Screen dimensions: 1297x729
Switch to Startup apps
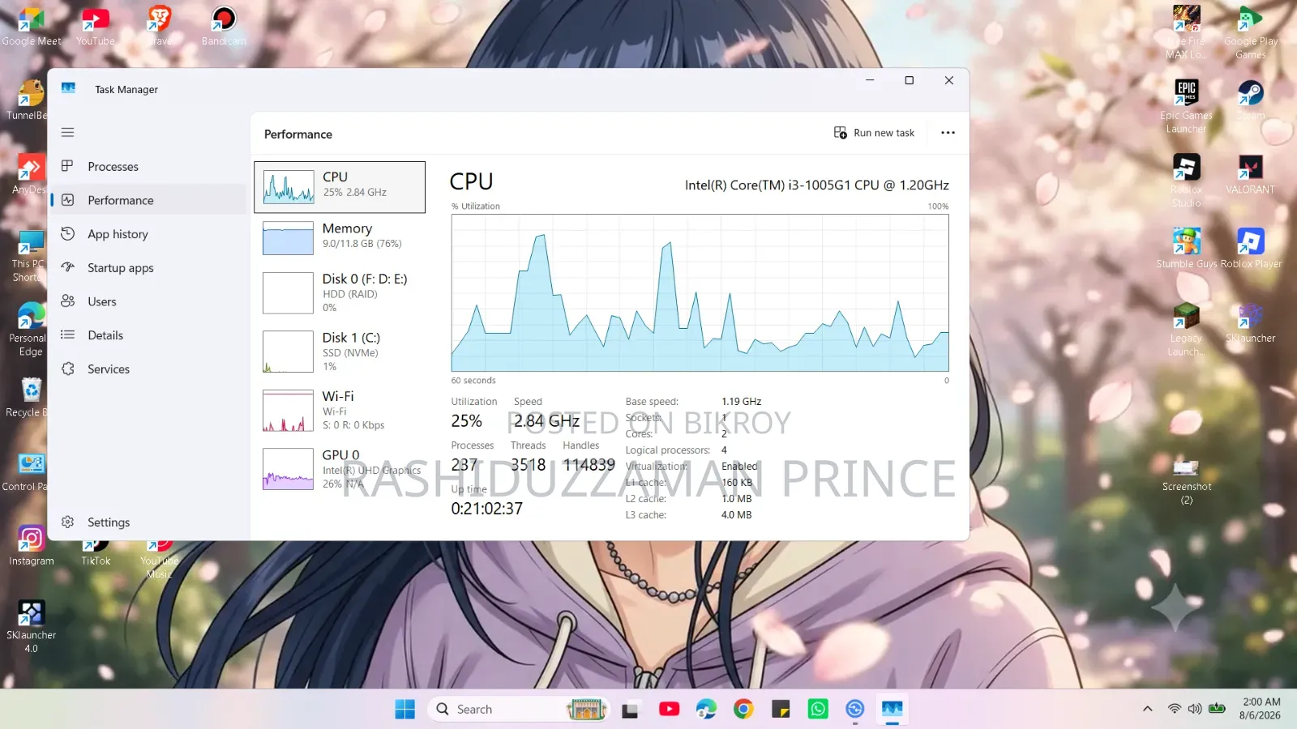pyautogui.click(x=149, y=267)
